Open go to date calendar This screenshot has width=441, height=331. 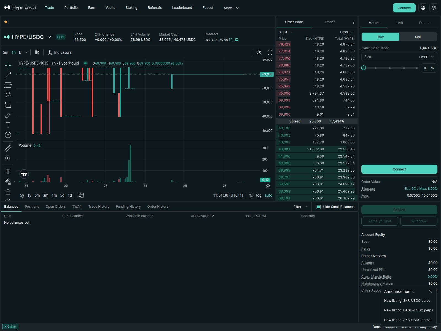(81, 195)
